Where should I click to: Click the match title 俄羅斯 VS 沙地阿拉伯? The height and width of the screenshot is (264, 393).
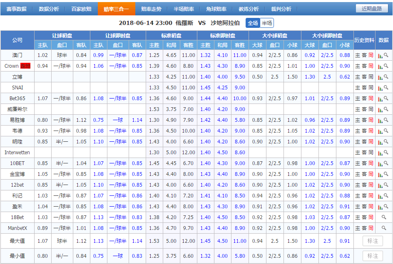coord(207,23)
